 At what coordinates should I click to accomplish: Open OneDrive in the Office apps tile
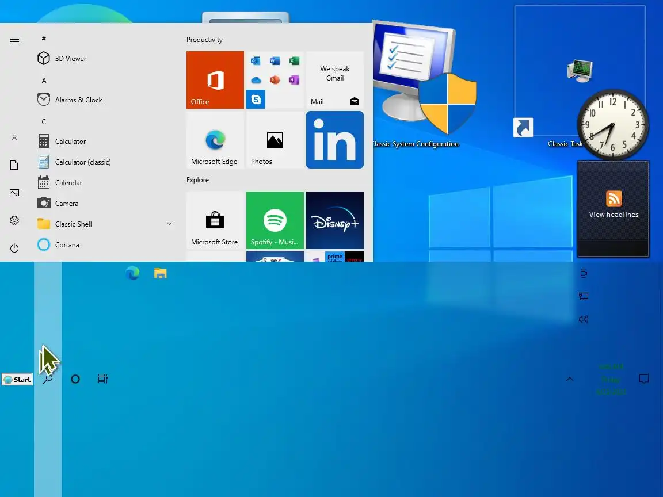click(x=256, y=80)
